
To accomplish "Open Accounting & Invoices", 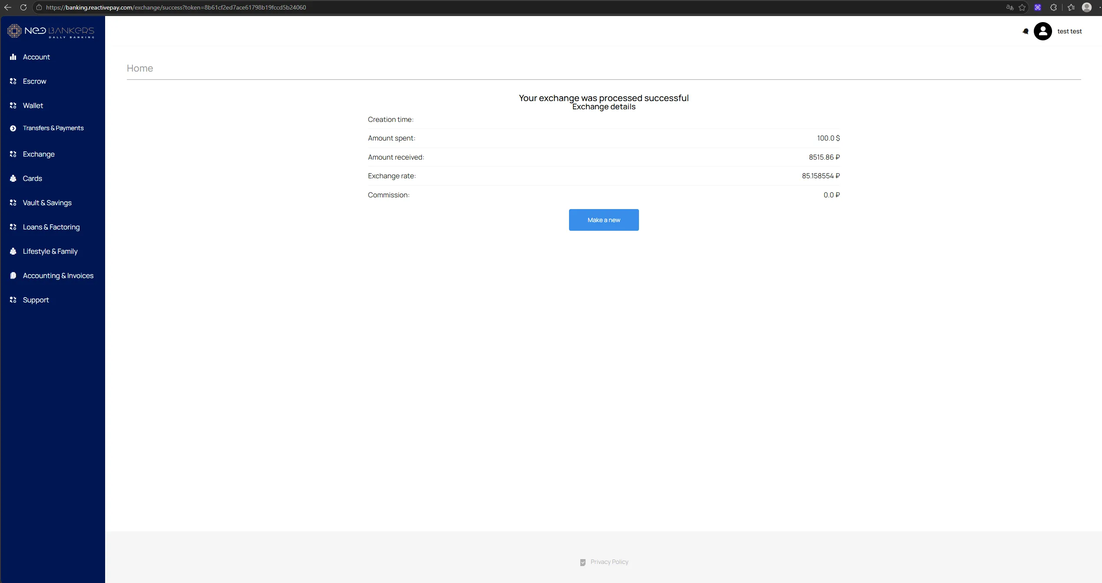I will click(58, 275).
